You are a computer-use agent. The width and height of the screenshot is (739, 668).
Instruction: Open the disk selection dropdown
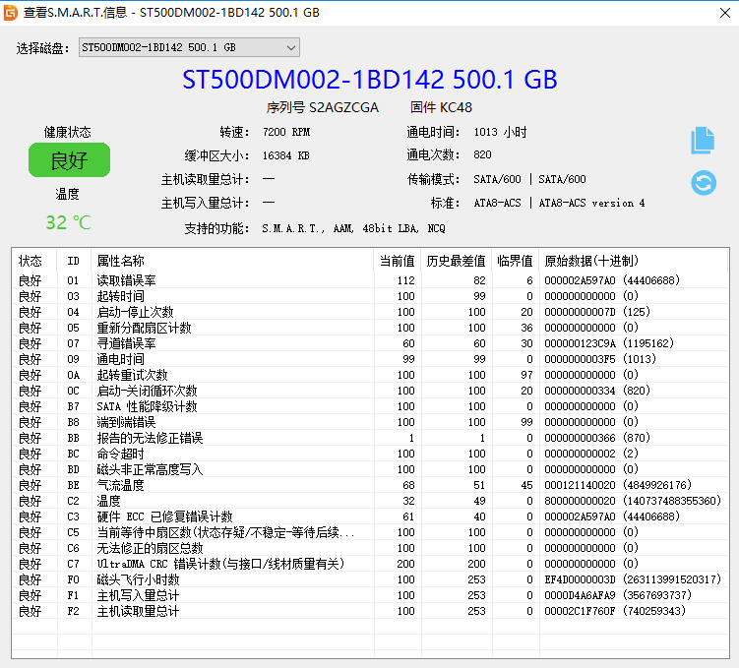click(189, 47)
